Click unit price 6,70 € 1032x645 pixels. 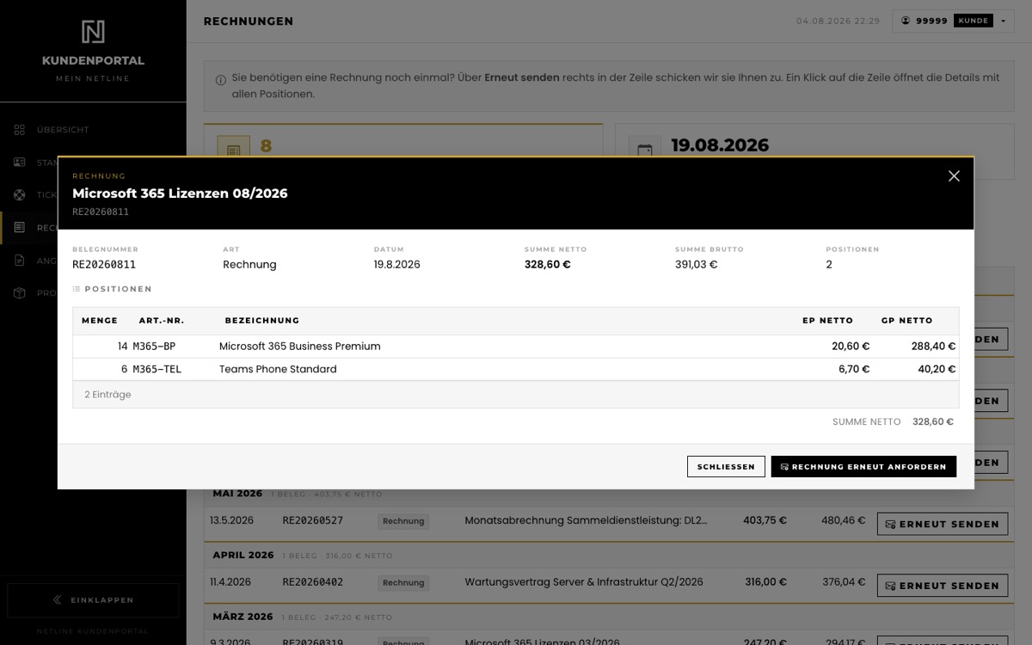tap(854, 369)
